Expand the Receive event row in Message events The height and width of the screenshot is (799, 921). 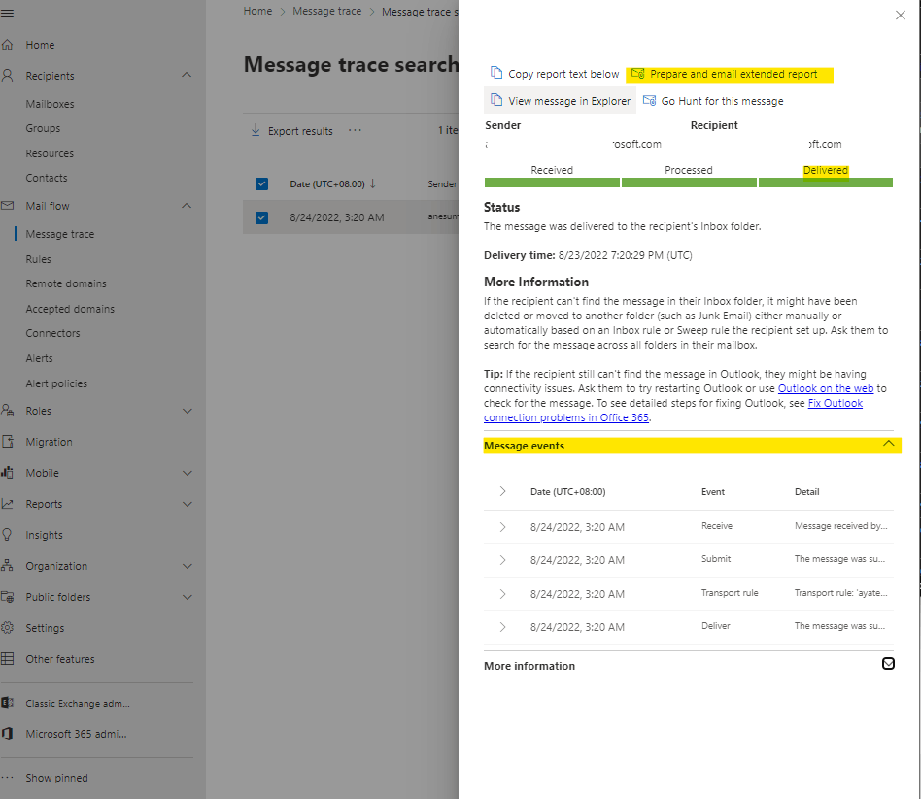pos(501,525)
